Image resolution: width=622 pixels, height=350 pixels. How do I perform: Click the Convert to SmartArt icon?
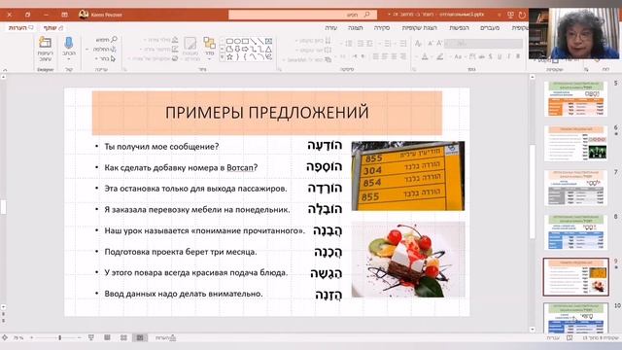pos(328,59)
